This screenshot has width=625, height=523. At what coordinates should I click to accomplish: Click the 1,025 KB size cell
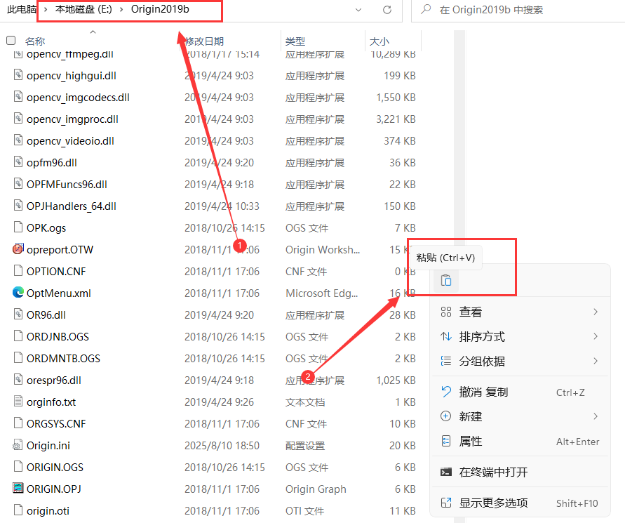pyautogui.click(x=396, y=380)
